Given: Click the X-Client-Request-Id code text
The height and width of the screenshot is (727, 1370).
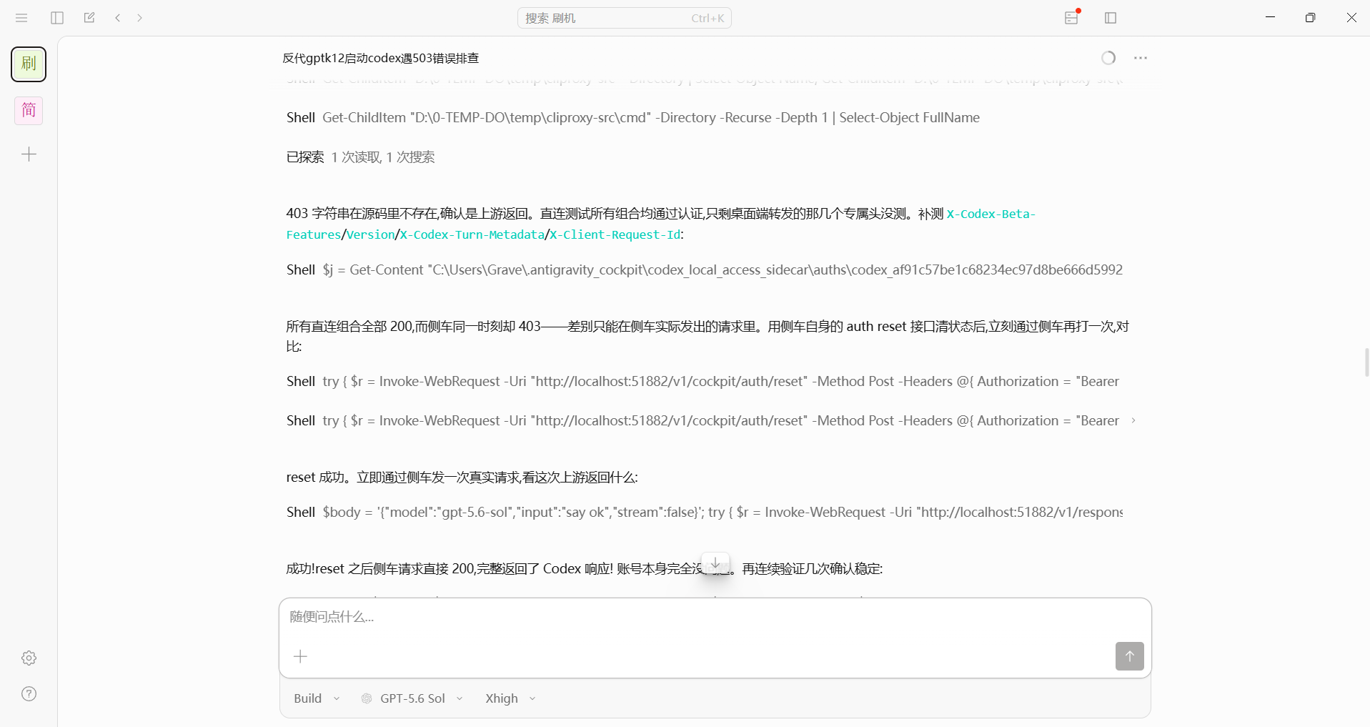Looking at the screenshot, I should pyautogui.click(x=615, y=234).
